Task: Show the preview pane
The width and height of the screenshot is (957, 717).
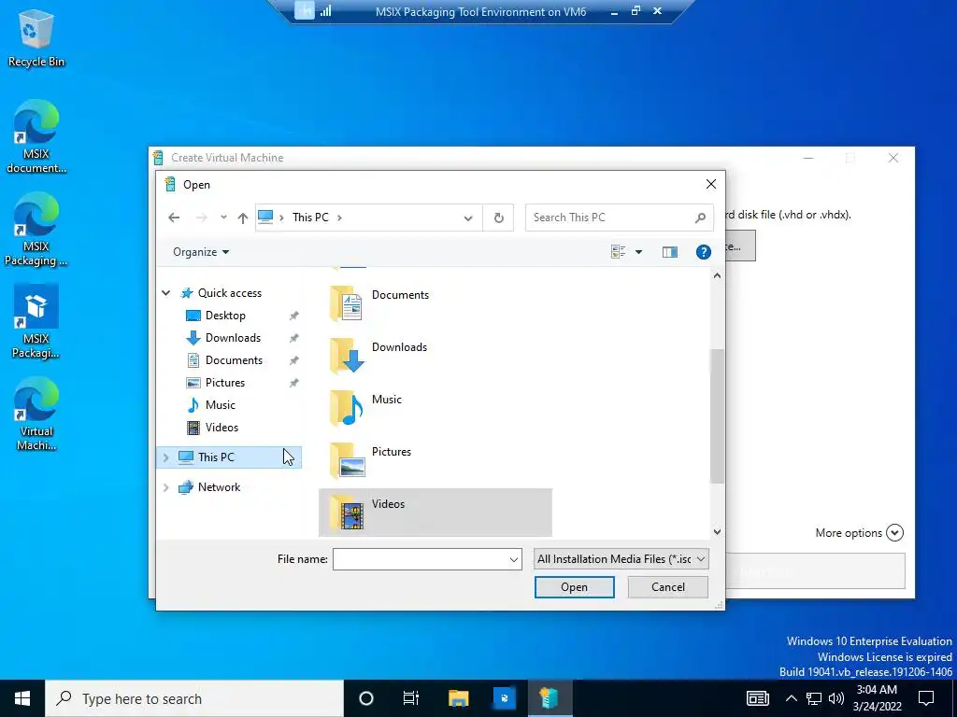Action: [x=669, y=252]
